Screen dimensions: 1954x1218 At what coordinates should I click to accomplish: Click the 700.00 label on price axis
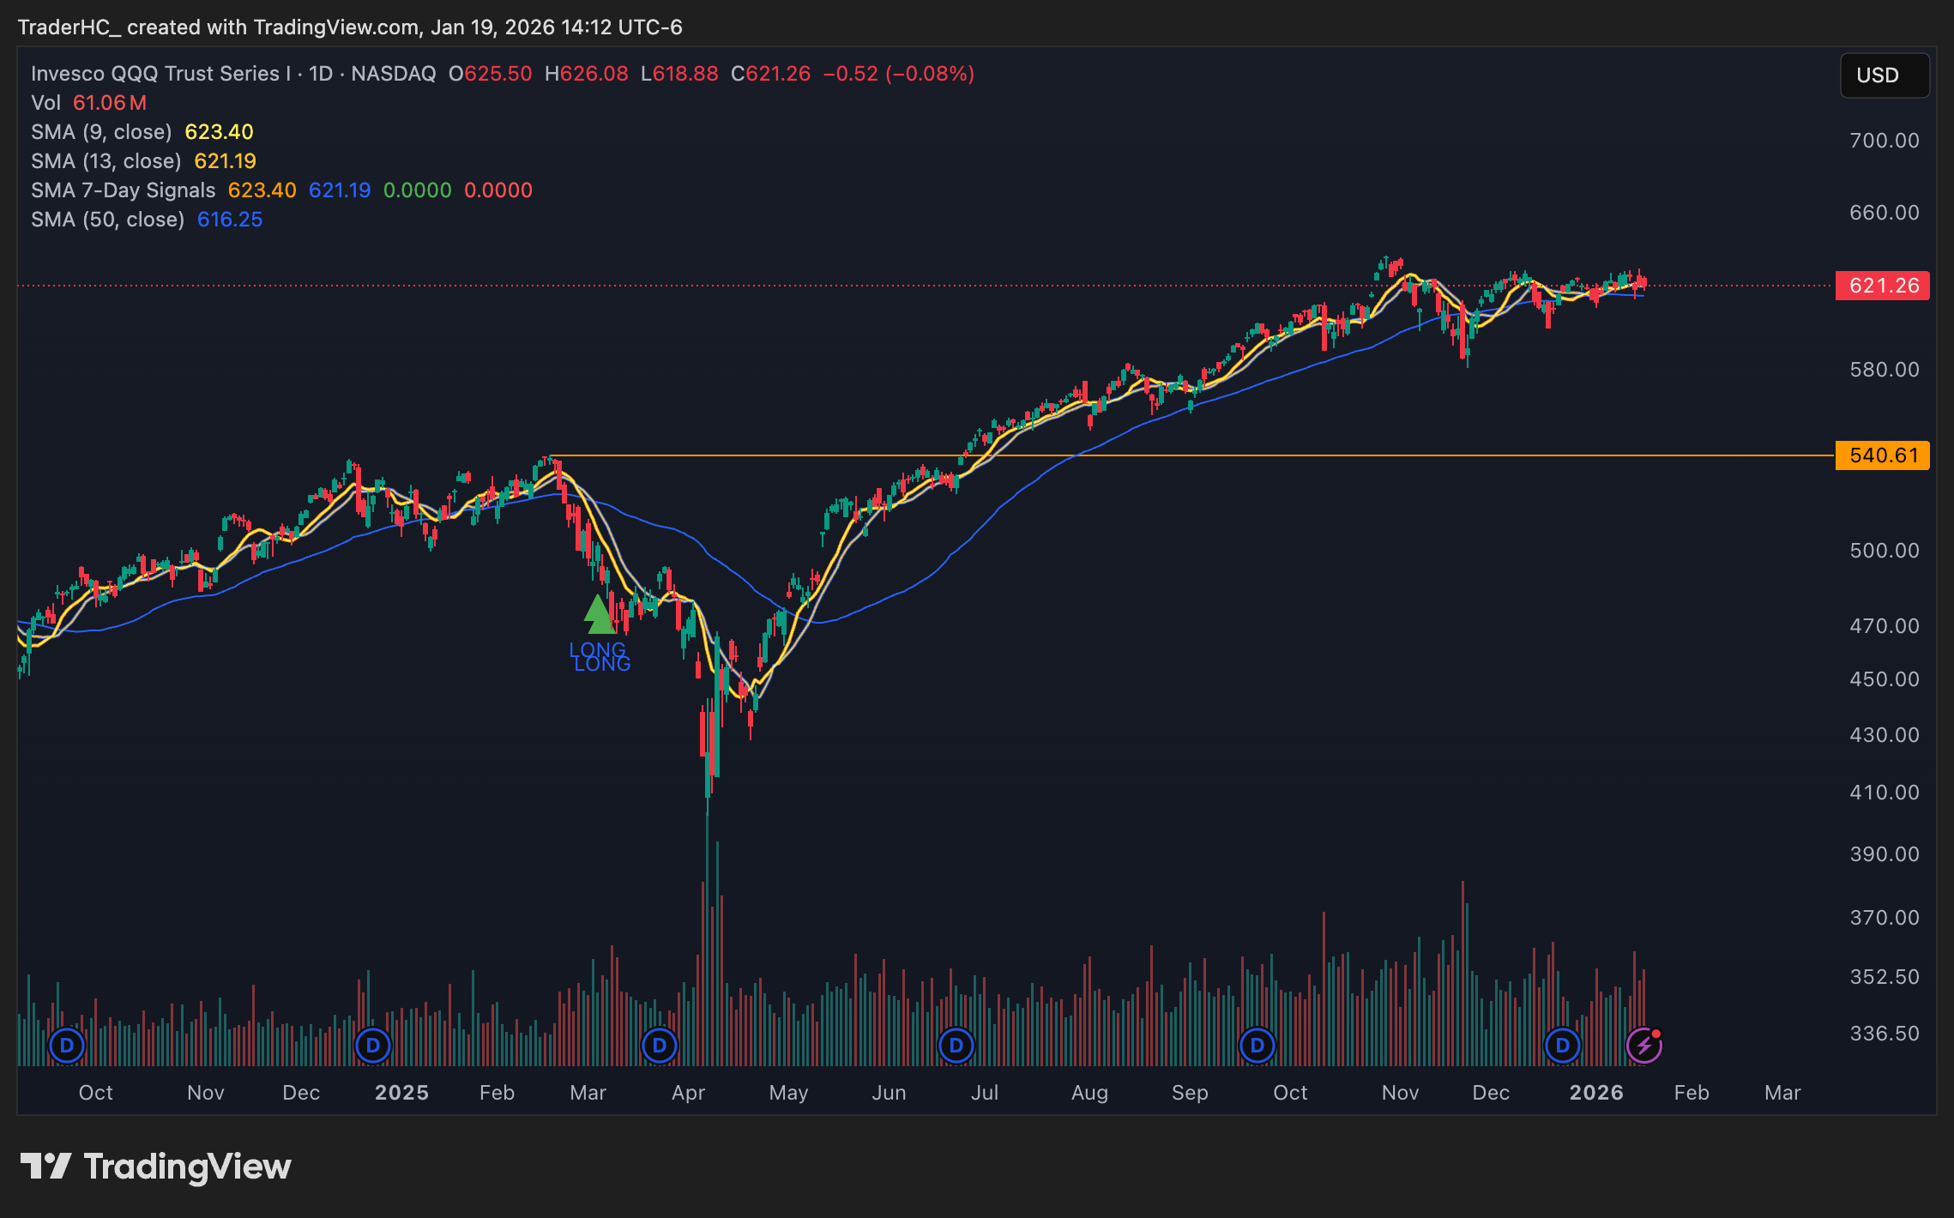pos(1884,141)
